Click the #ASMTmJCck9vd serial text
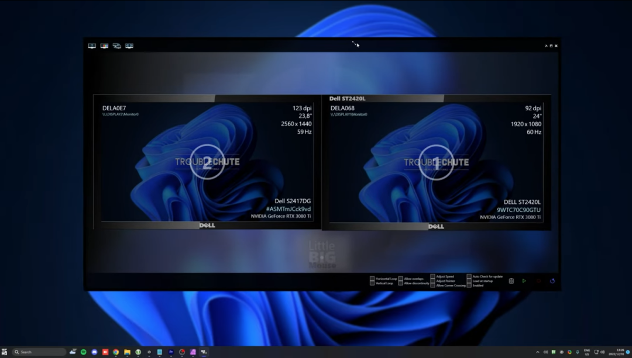 tap(288, 208)
